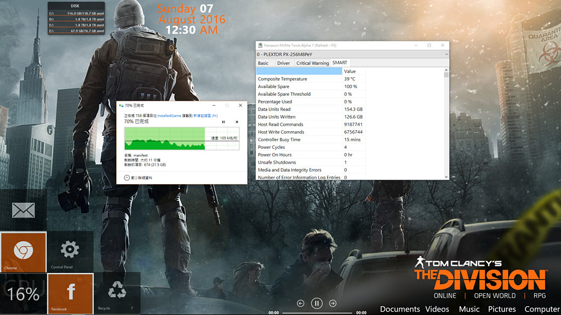561x315 pixels.
Task: Select the Available Spare Threshold row
Action: coord(311,94)
